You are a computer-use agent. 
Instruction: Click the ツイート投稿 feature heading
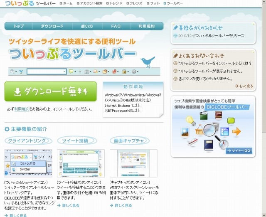click(x=77, y=141)
